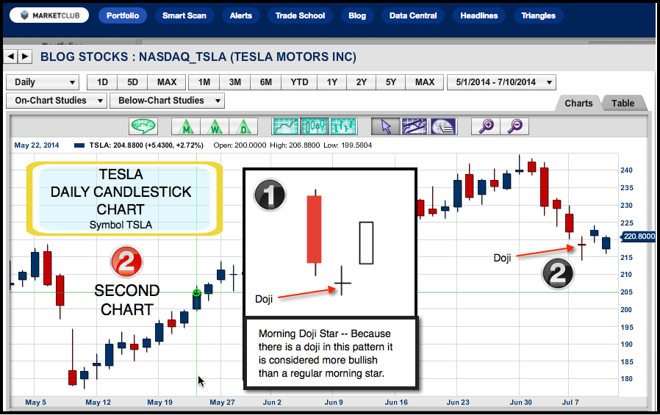Image resolution: width=660 pixels, height=415 pixels.
Task: Click the 240 price axis label
Action: pyautogui.click(x=626, y=170)
